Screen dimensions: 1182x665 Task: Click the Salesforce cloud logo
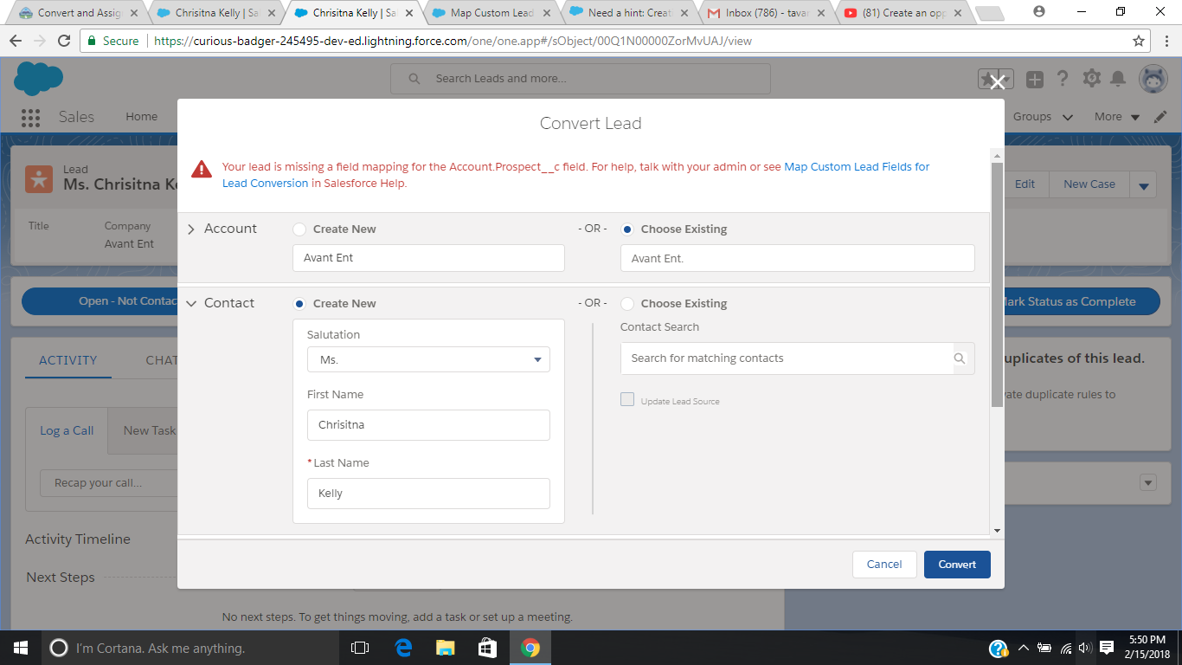click(x=38, y=79)
